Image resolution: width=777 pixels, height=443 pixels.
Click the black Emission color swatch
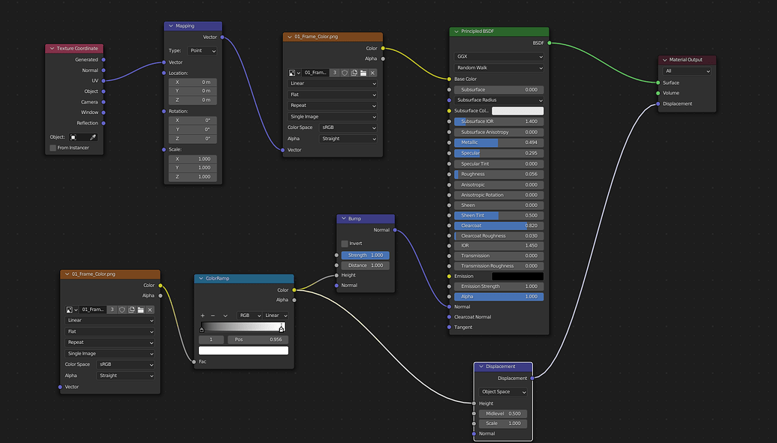pos(517,277)
